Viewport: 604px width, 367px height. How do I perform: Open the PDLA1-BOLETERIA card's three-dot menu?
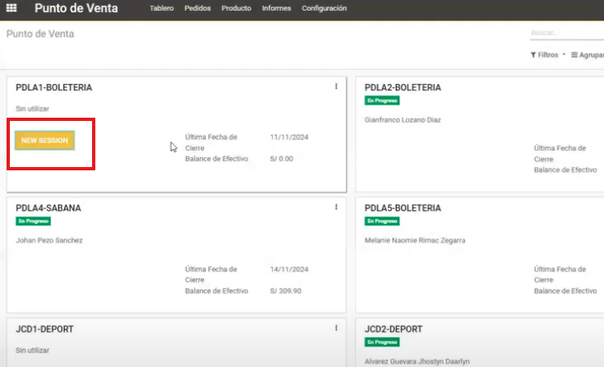(336, 86)
